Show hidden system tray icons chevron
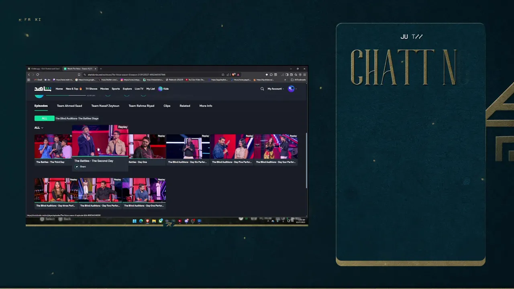This screenshot has width=514, height=289. tap(268, 221)
